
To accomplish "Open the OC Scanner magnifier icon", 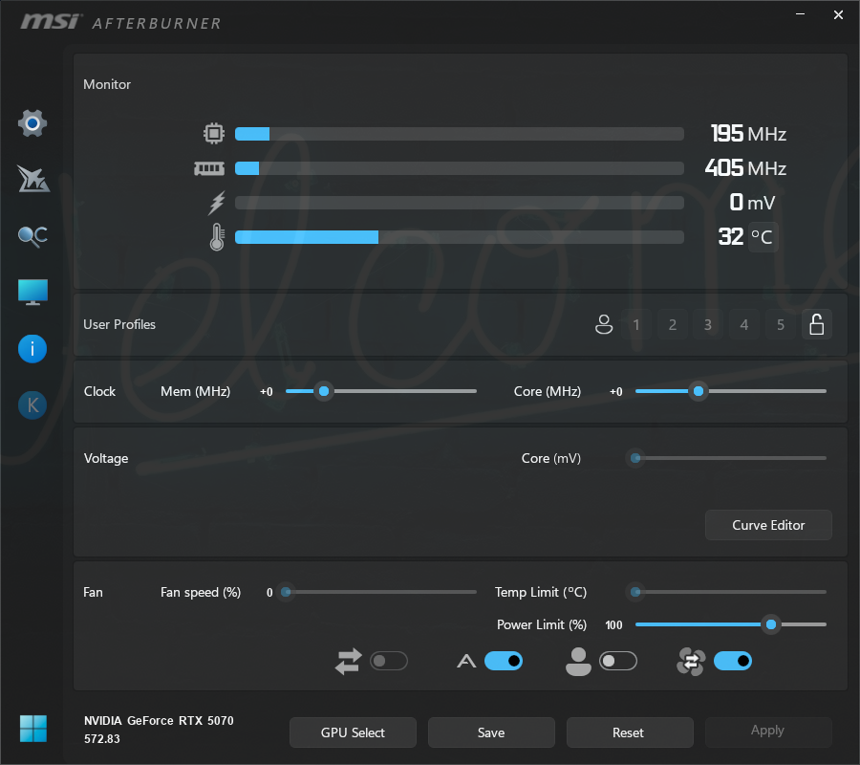I will click(x=32, y=236).
